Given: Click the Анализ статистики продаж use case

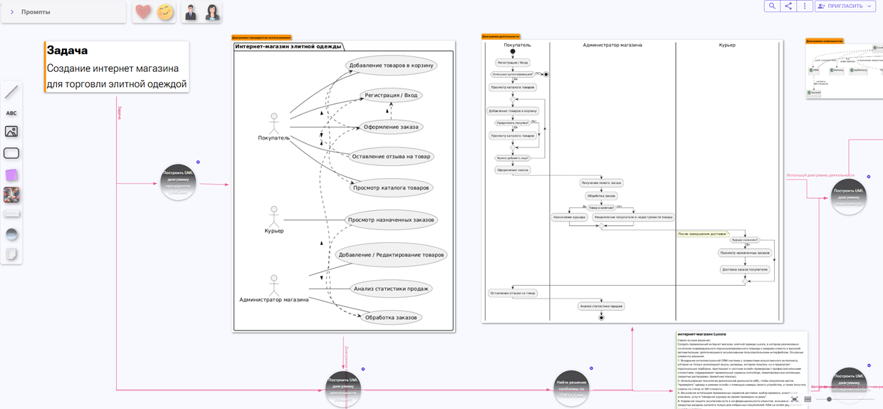Looking at the screenshot, I should click(391, 289).
